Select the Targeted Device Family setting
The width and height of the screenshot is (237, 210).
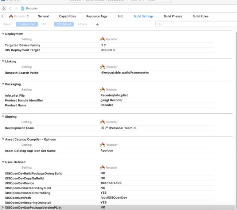(x=23, y=45)
